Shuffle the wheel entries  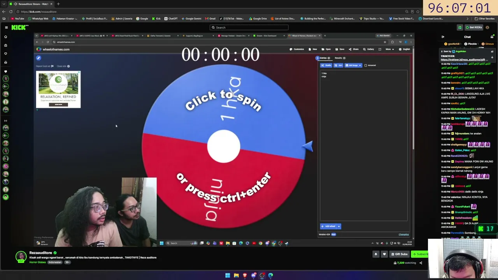pos(326,65)
